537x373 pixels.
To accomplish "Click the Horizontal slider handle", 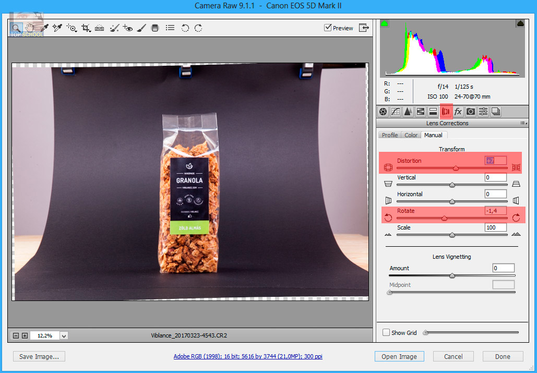I will tap(452, 201).
